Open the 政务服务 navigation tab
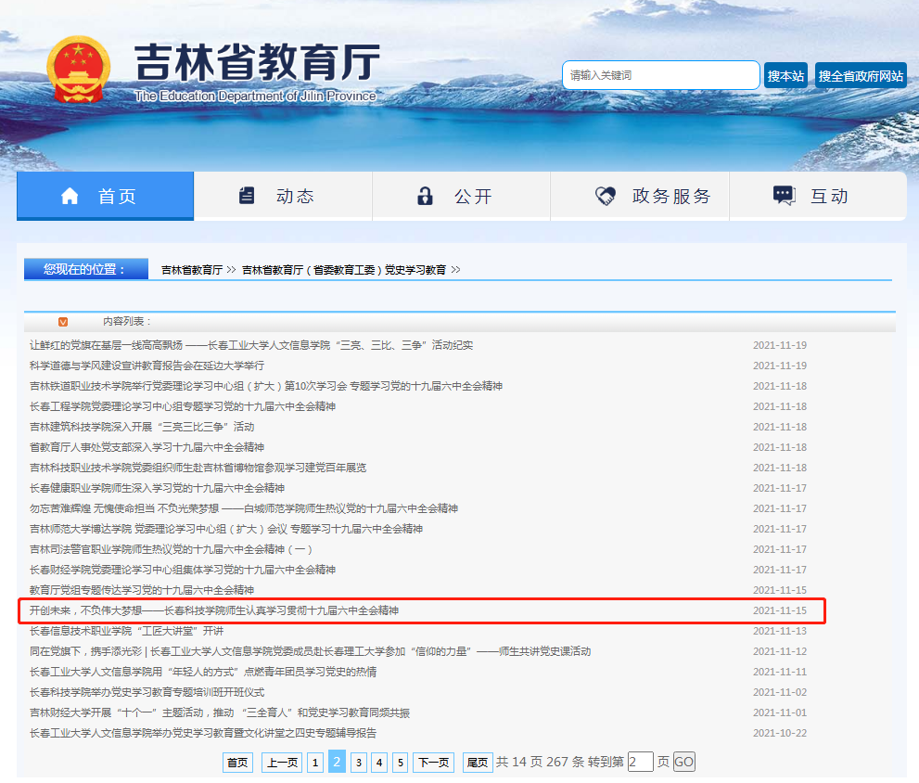Screen dimensions: 919x783 point(670,196)
